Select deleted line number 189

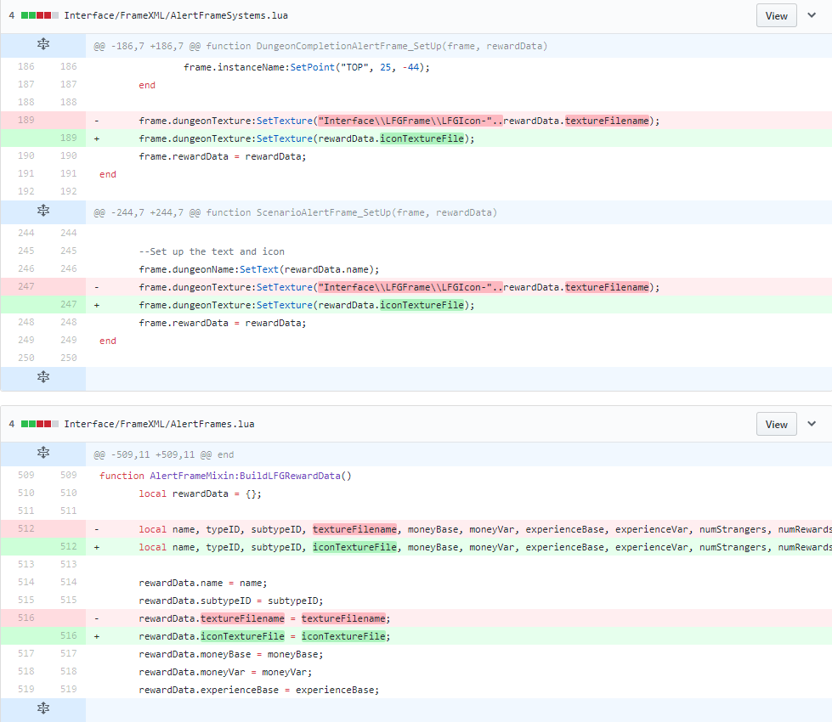coord(26,120)
